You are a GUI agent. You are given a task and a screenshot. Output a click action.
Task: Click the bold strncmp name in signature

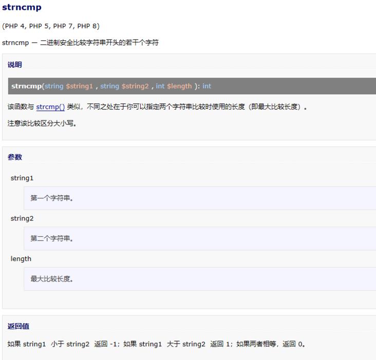tap(26, 86)
